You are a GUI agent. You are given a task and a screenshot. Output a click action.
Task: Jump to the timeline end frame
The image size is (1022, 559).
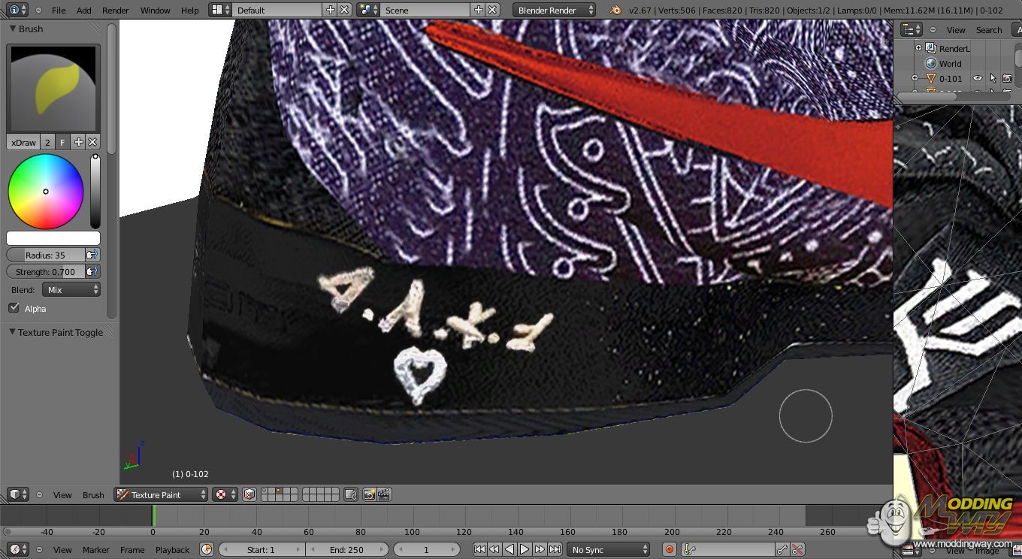click(x=555, y=550)
